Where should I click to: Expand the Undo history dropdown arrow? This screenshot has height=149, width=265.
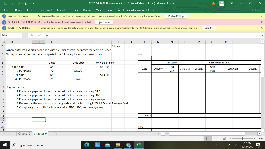[x=15, y=3]
